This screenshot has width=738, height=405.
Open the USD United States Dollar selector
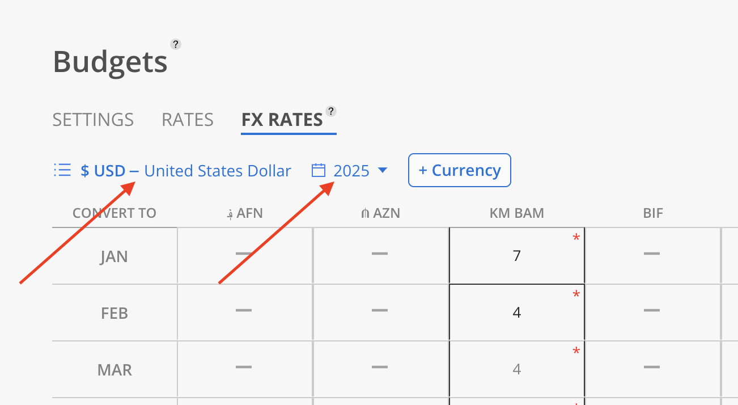tap(186, 171)
